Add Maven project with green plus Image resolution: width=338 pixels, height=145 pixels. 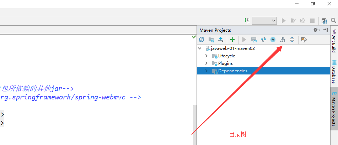[x=232, y=40]
